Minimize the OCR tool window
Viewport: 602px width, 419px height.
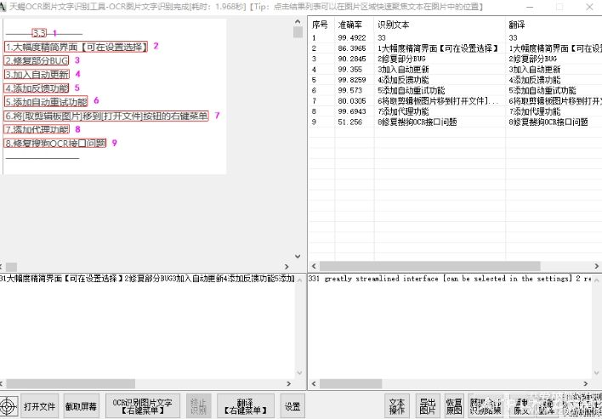(x=530, y=7)
